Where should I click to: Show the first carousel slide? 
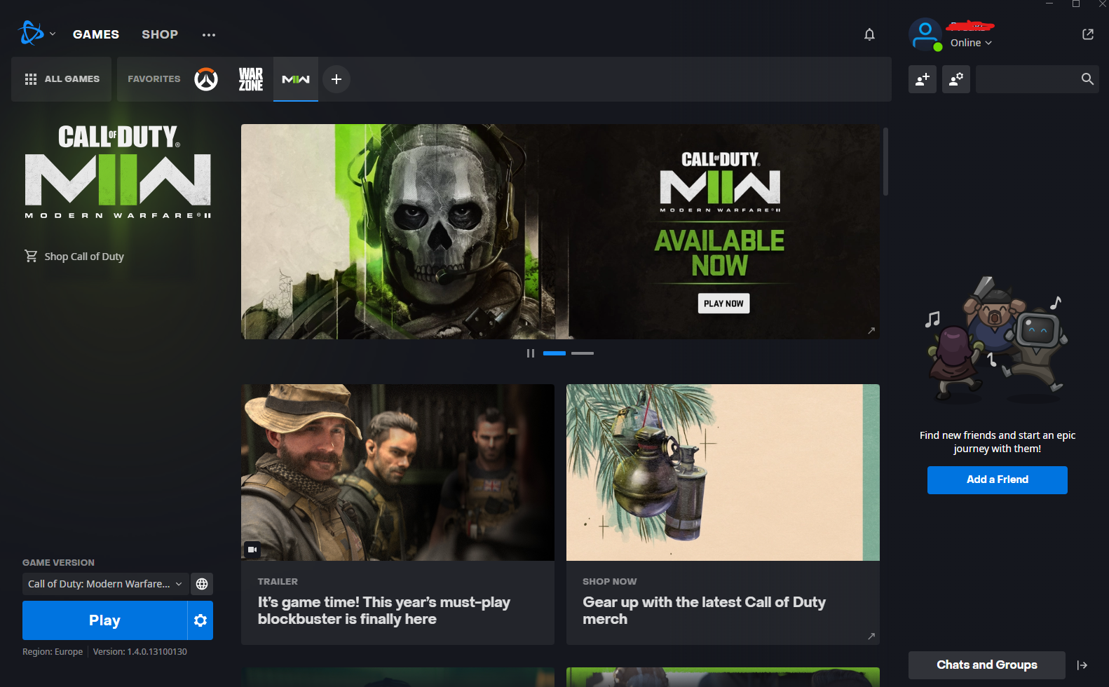554,353
